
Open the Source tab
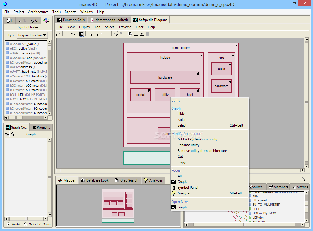click(257, 187)
